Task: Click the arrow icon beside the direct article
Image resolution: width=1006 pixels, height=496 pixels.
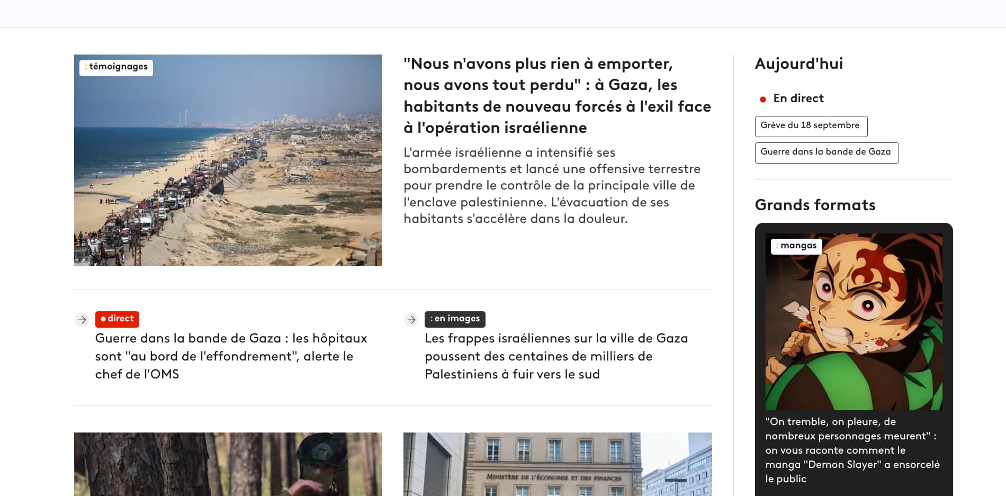Action: (x=82, y=320)
